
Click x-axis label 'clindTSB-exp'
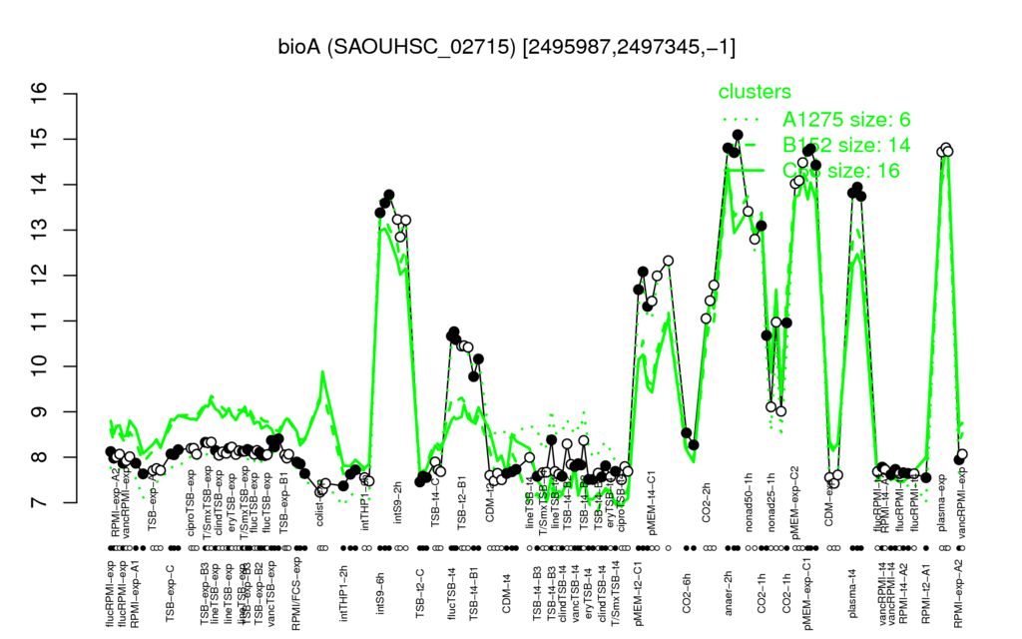point(219,502)
